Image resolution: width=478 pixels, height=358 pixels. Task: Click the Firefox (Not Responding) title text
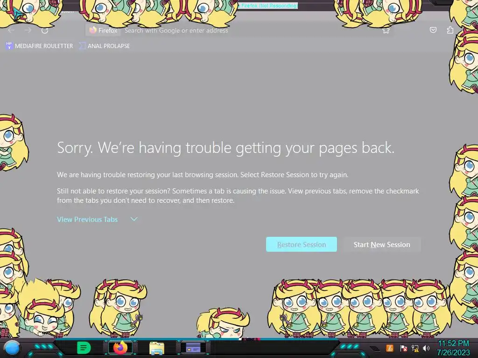click(268, 6)
